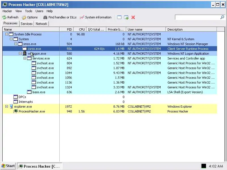Open Find handles or DLLs
The width and height of the screenshot is (227, 170).
click(60, 17)
